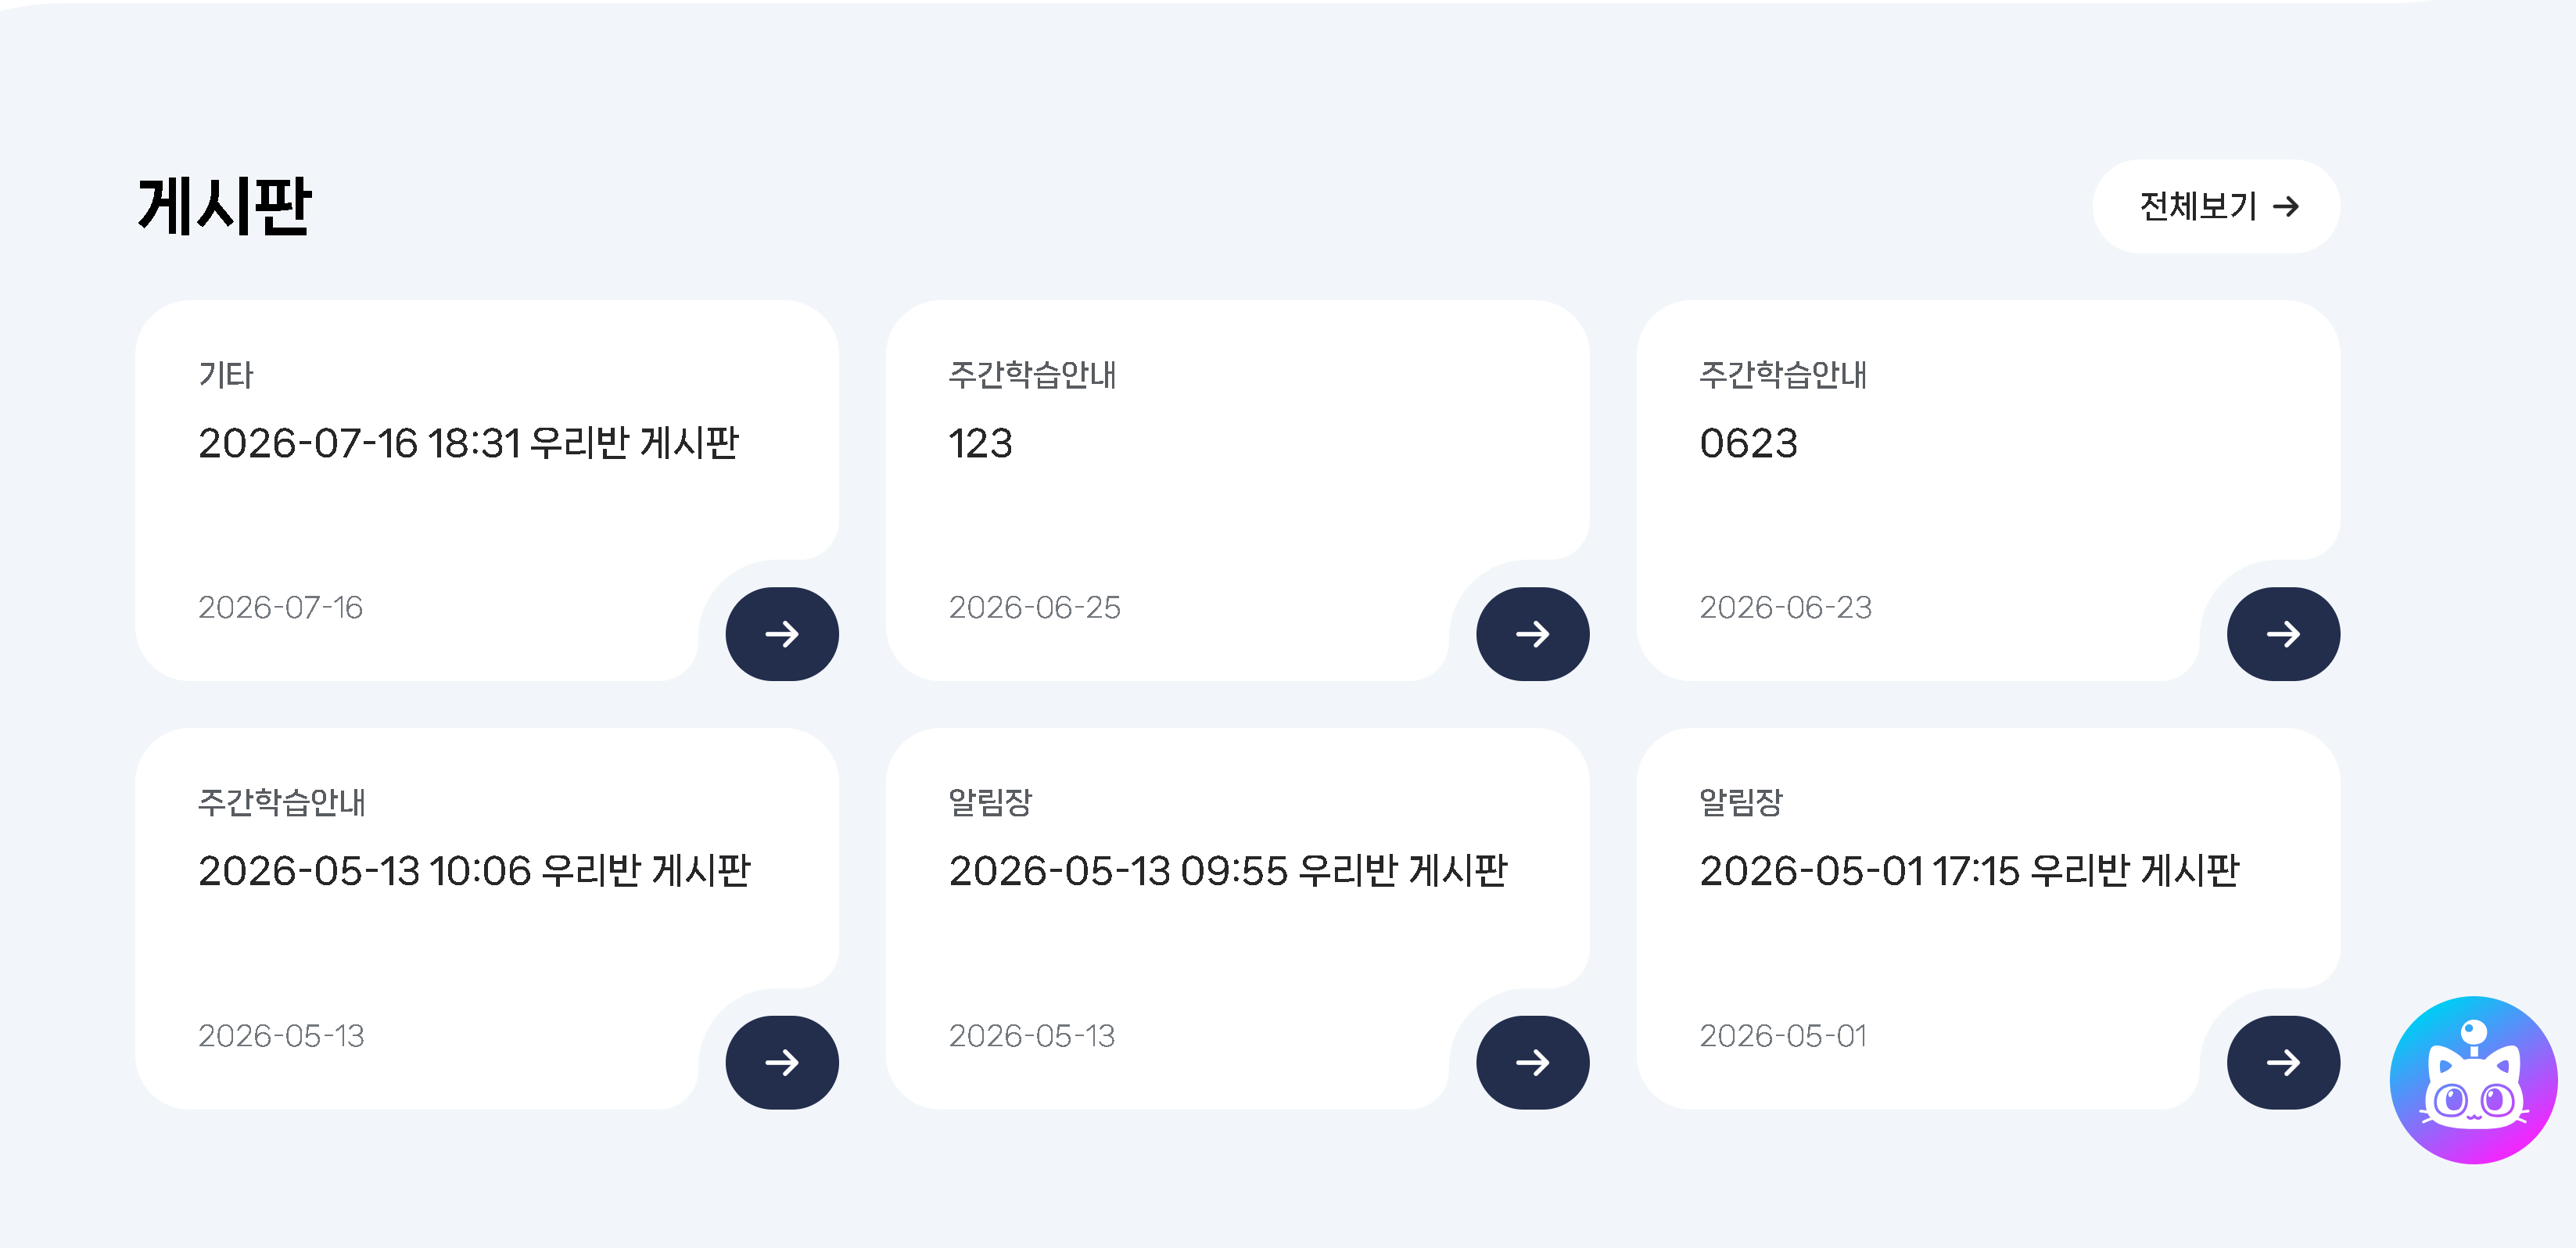Select the 기타 category label
This screenshot has height=1248, width=2576.
226,375
